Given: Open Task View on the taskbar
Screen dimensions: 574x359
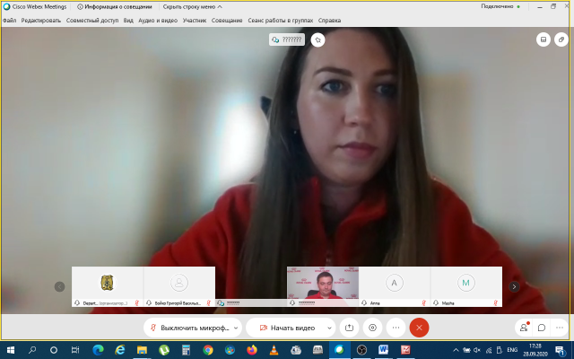Looking at the screenshot, I should click(x=75, y=350).
